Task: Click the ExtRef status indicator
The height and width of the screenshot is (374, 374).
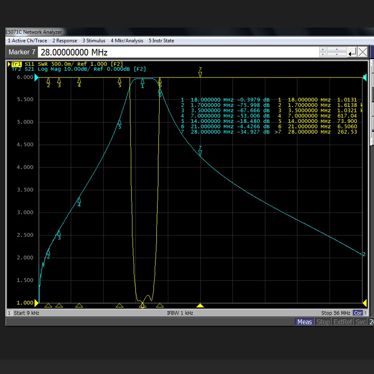Action: [343, 322]
